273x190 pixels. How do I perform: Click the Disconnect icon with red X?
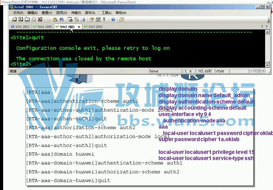coord(40,19)
